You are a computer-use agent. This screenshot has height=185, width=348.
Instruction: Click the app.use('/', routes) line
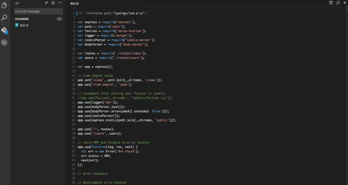coord(96,129)
